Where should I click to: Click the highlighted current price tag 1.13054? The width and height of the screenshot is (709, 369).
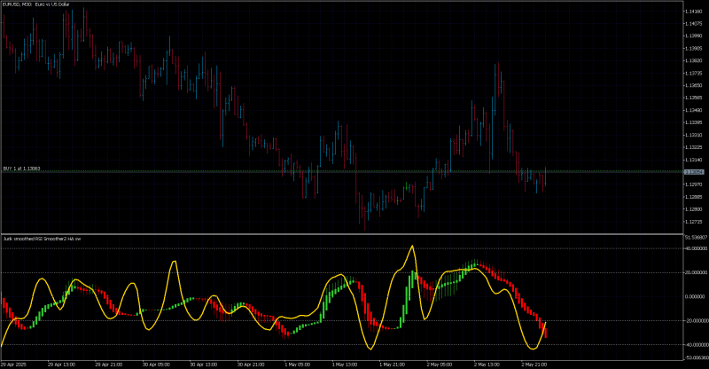[694, 172]
